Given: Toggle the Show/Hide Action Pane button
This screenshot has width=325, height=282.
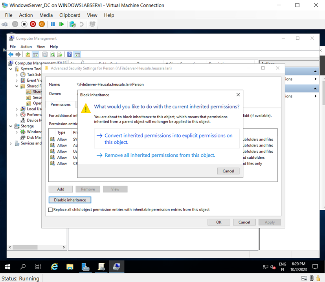Looking at the screenshot, I should tap(77, 54).
